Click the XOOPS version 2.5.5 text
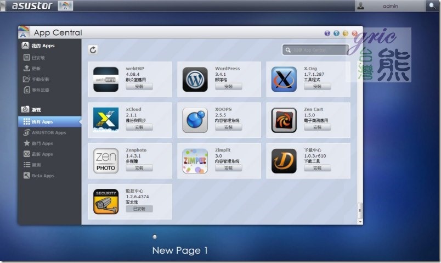Image resolution: width=441 pixels, height=263 pixels. pyautogui.click(x=220, y=115)
